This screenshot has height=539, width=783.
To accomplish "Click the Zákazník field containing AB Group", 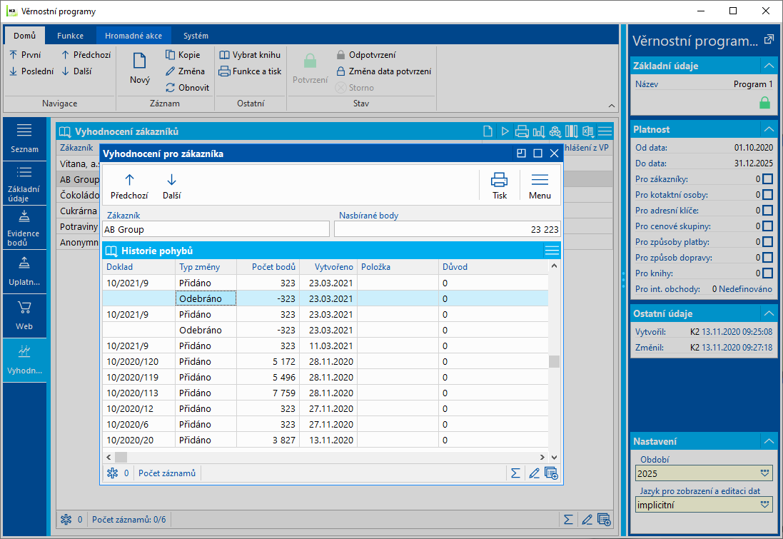I will [x=216, y=229].
